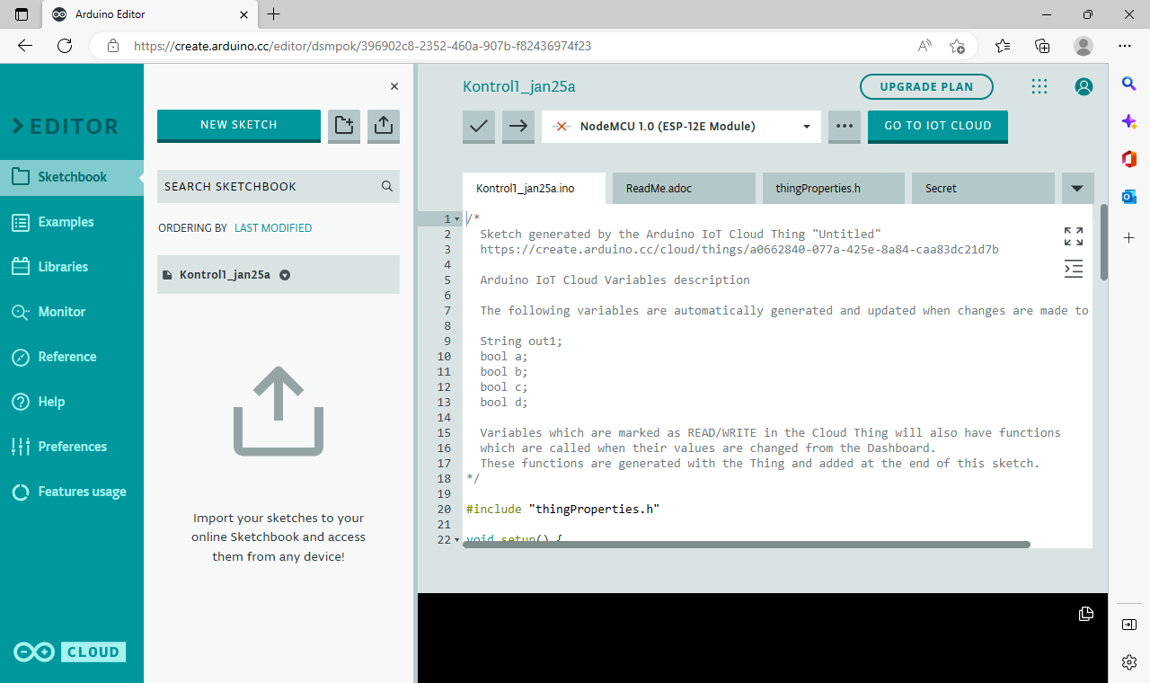Collapse the setup function at line 22
This screenshot has width=1150, height=683.
(457, 540)
